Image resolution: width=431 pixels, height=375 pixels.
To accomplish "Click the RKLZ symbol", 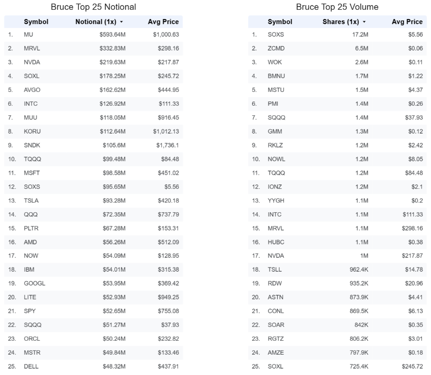I will pyautogui.click(x=275, y=146).
